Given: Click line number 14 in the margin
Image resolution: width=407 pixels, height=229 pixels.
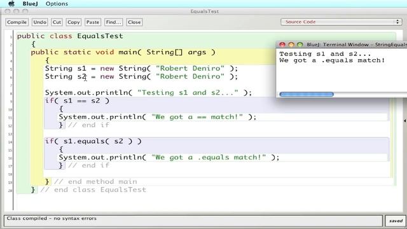Looking at the screenshot, I should [10, 142].
